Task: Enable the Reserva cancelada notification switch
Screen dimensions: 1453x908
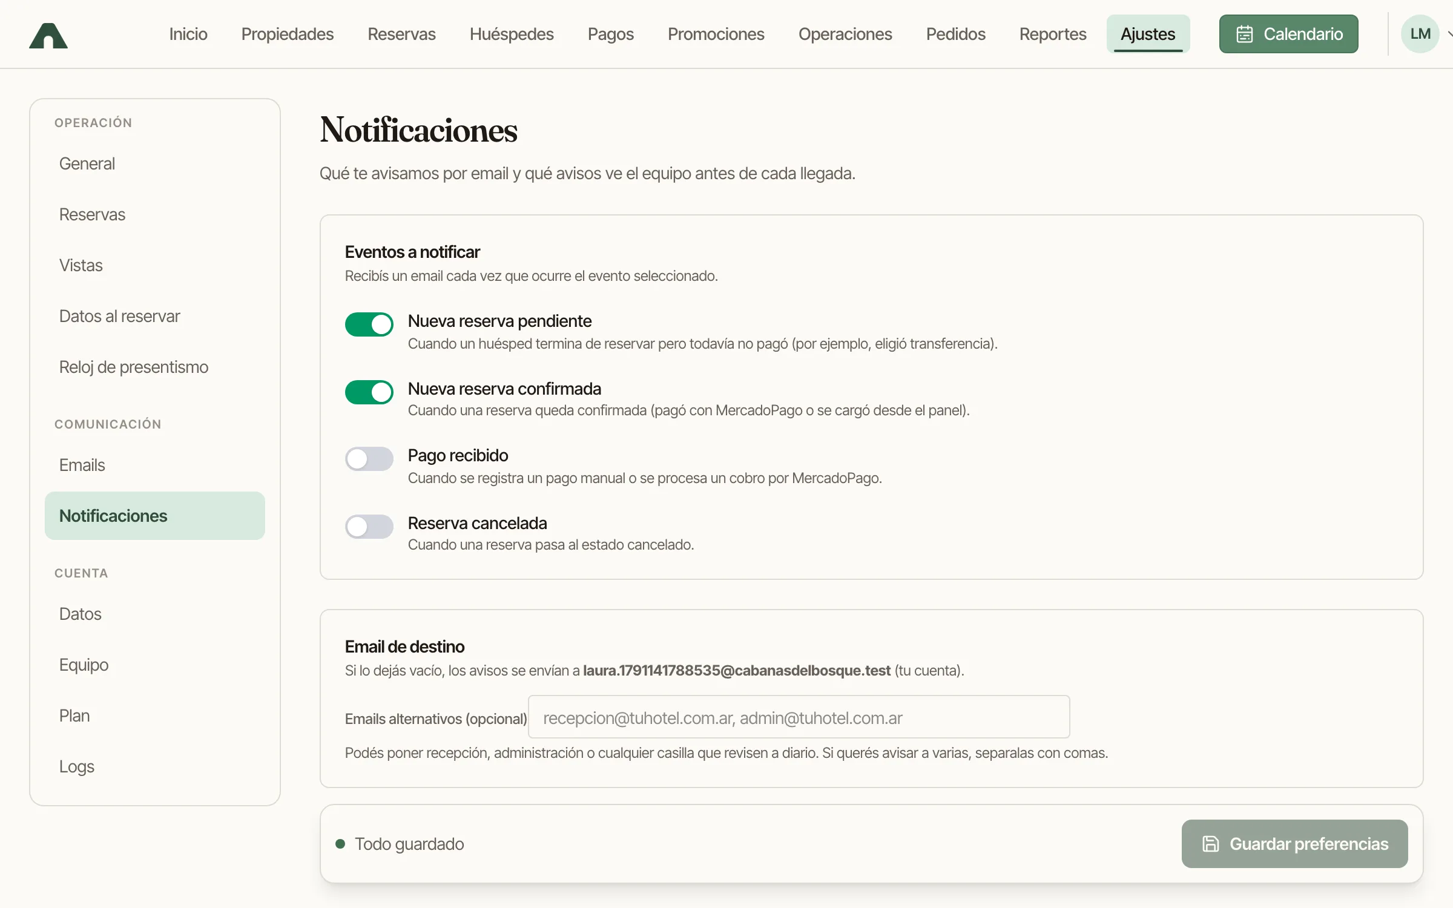Action: [x=369, y=527]
